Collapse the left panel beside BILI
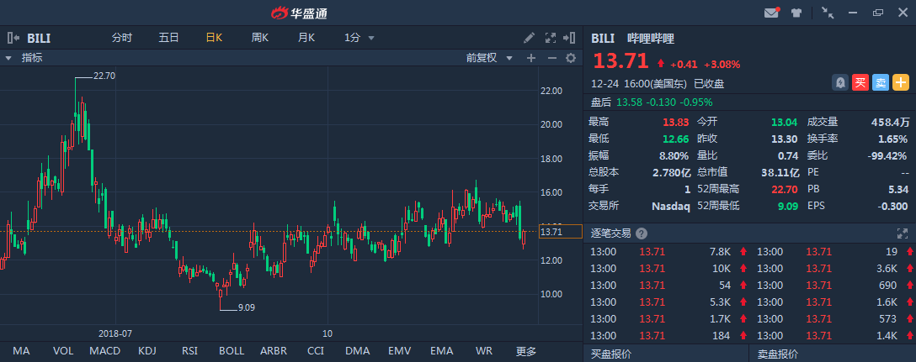 (13, 38)
